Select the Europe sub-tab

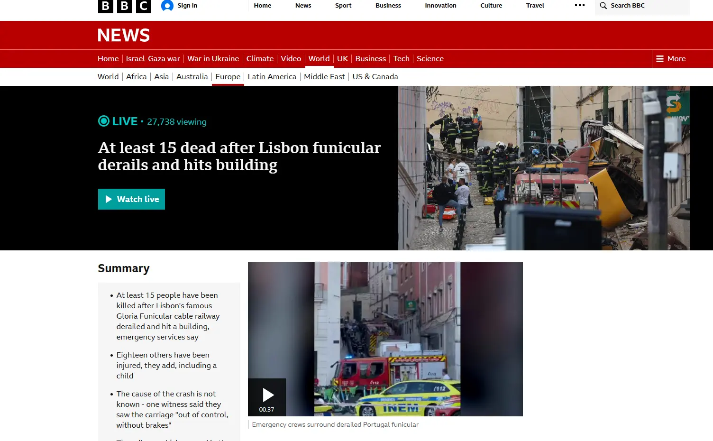click(x=228, y=77)
